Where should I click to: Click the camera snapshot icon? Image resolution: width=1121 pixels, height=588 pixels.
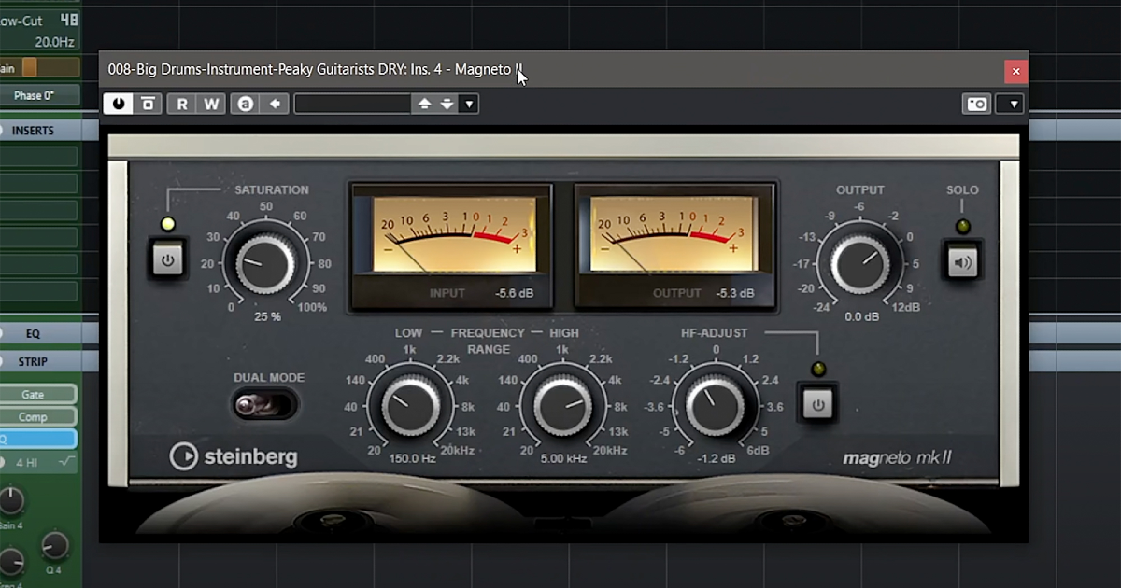977,104
